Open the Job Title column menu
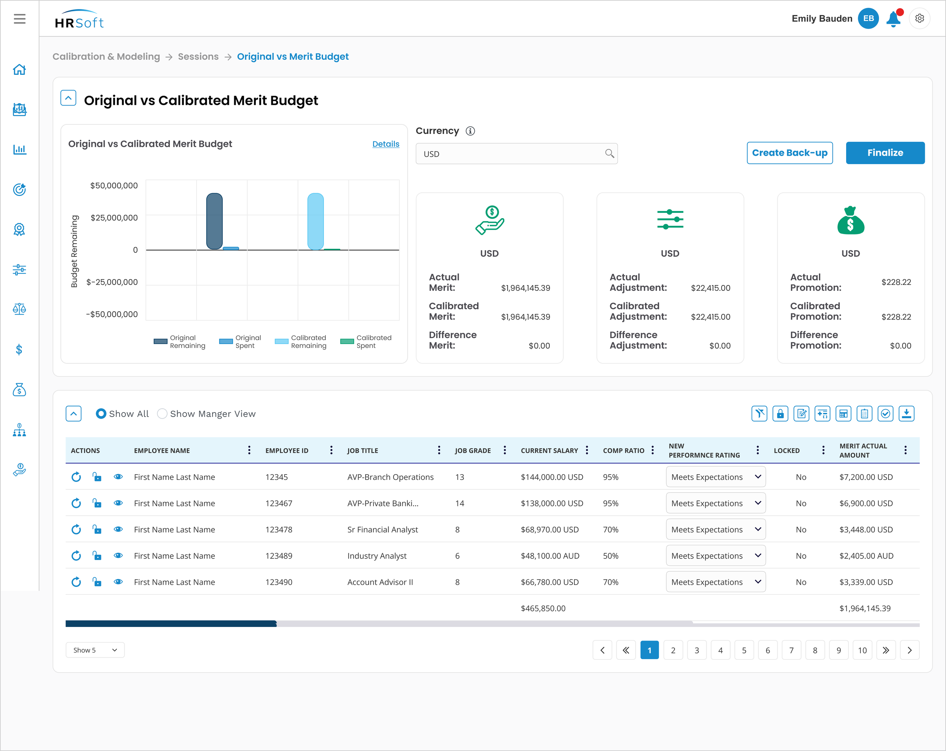Screen dimensions: 946x751 (439, 450)
